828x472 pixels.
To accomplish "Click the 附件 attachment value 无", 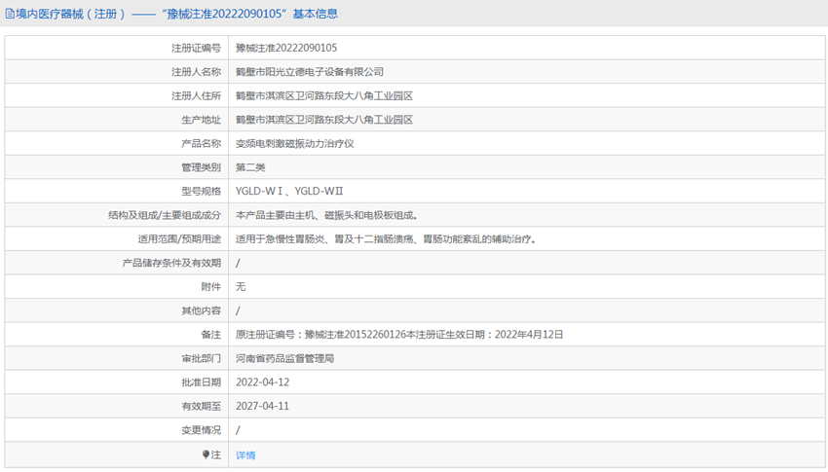I will (241, 287).
